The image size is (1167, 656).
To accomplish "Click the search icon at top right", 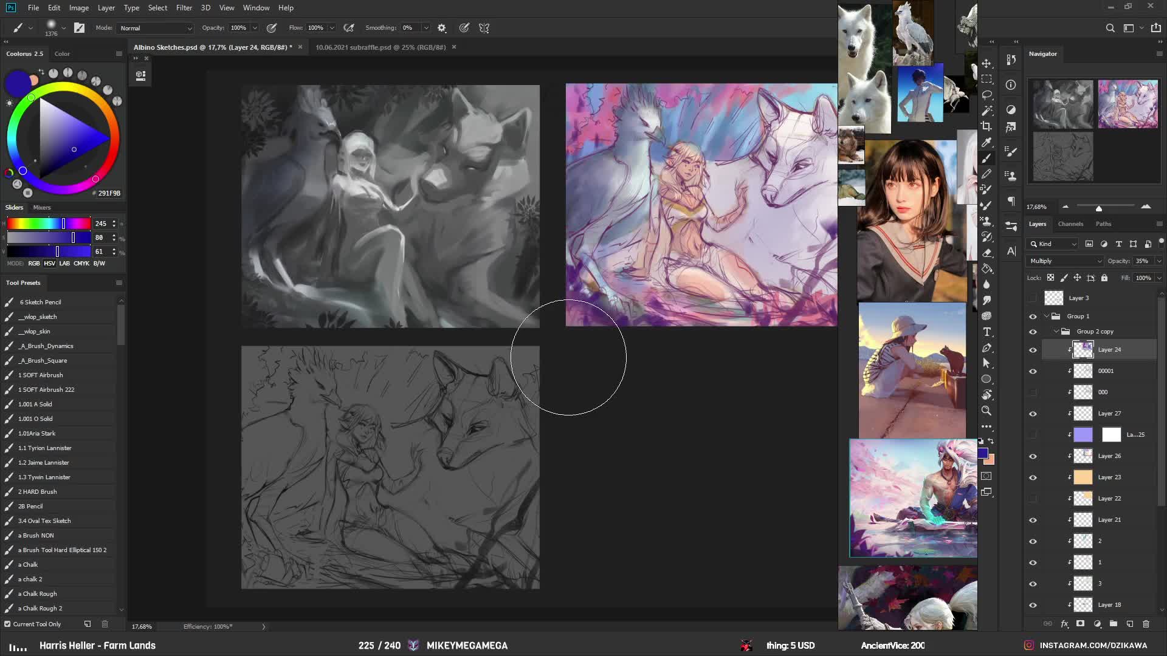I will pyautogui.click(x=1110, y=28).
